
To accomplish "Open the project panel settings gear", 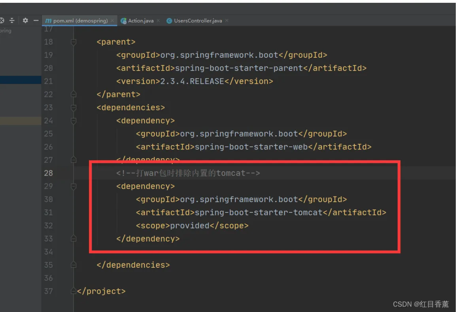I will 25,21.
